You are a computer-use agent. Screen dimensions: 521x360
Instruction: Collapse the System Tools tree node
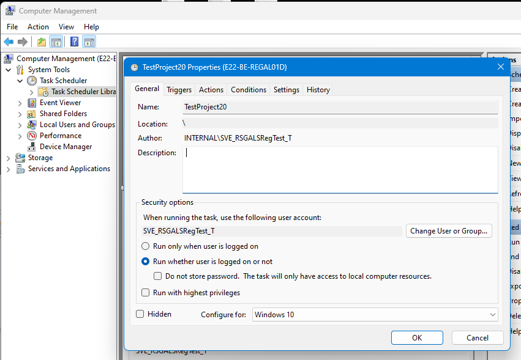(x=8, y=70)
